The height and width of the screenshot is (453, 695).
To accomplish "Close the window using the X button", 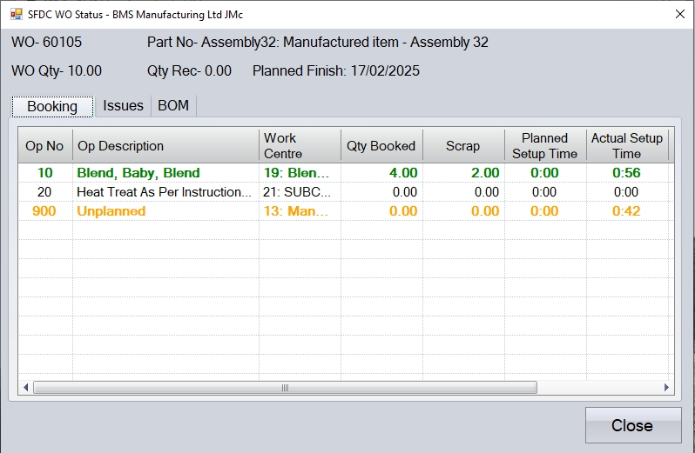I will click(679, 14).
